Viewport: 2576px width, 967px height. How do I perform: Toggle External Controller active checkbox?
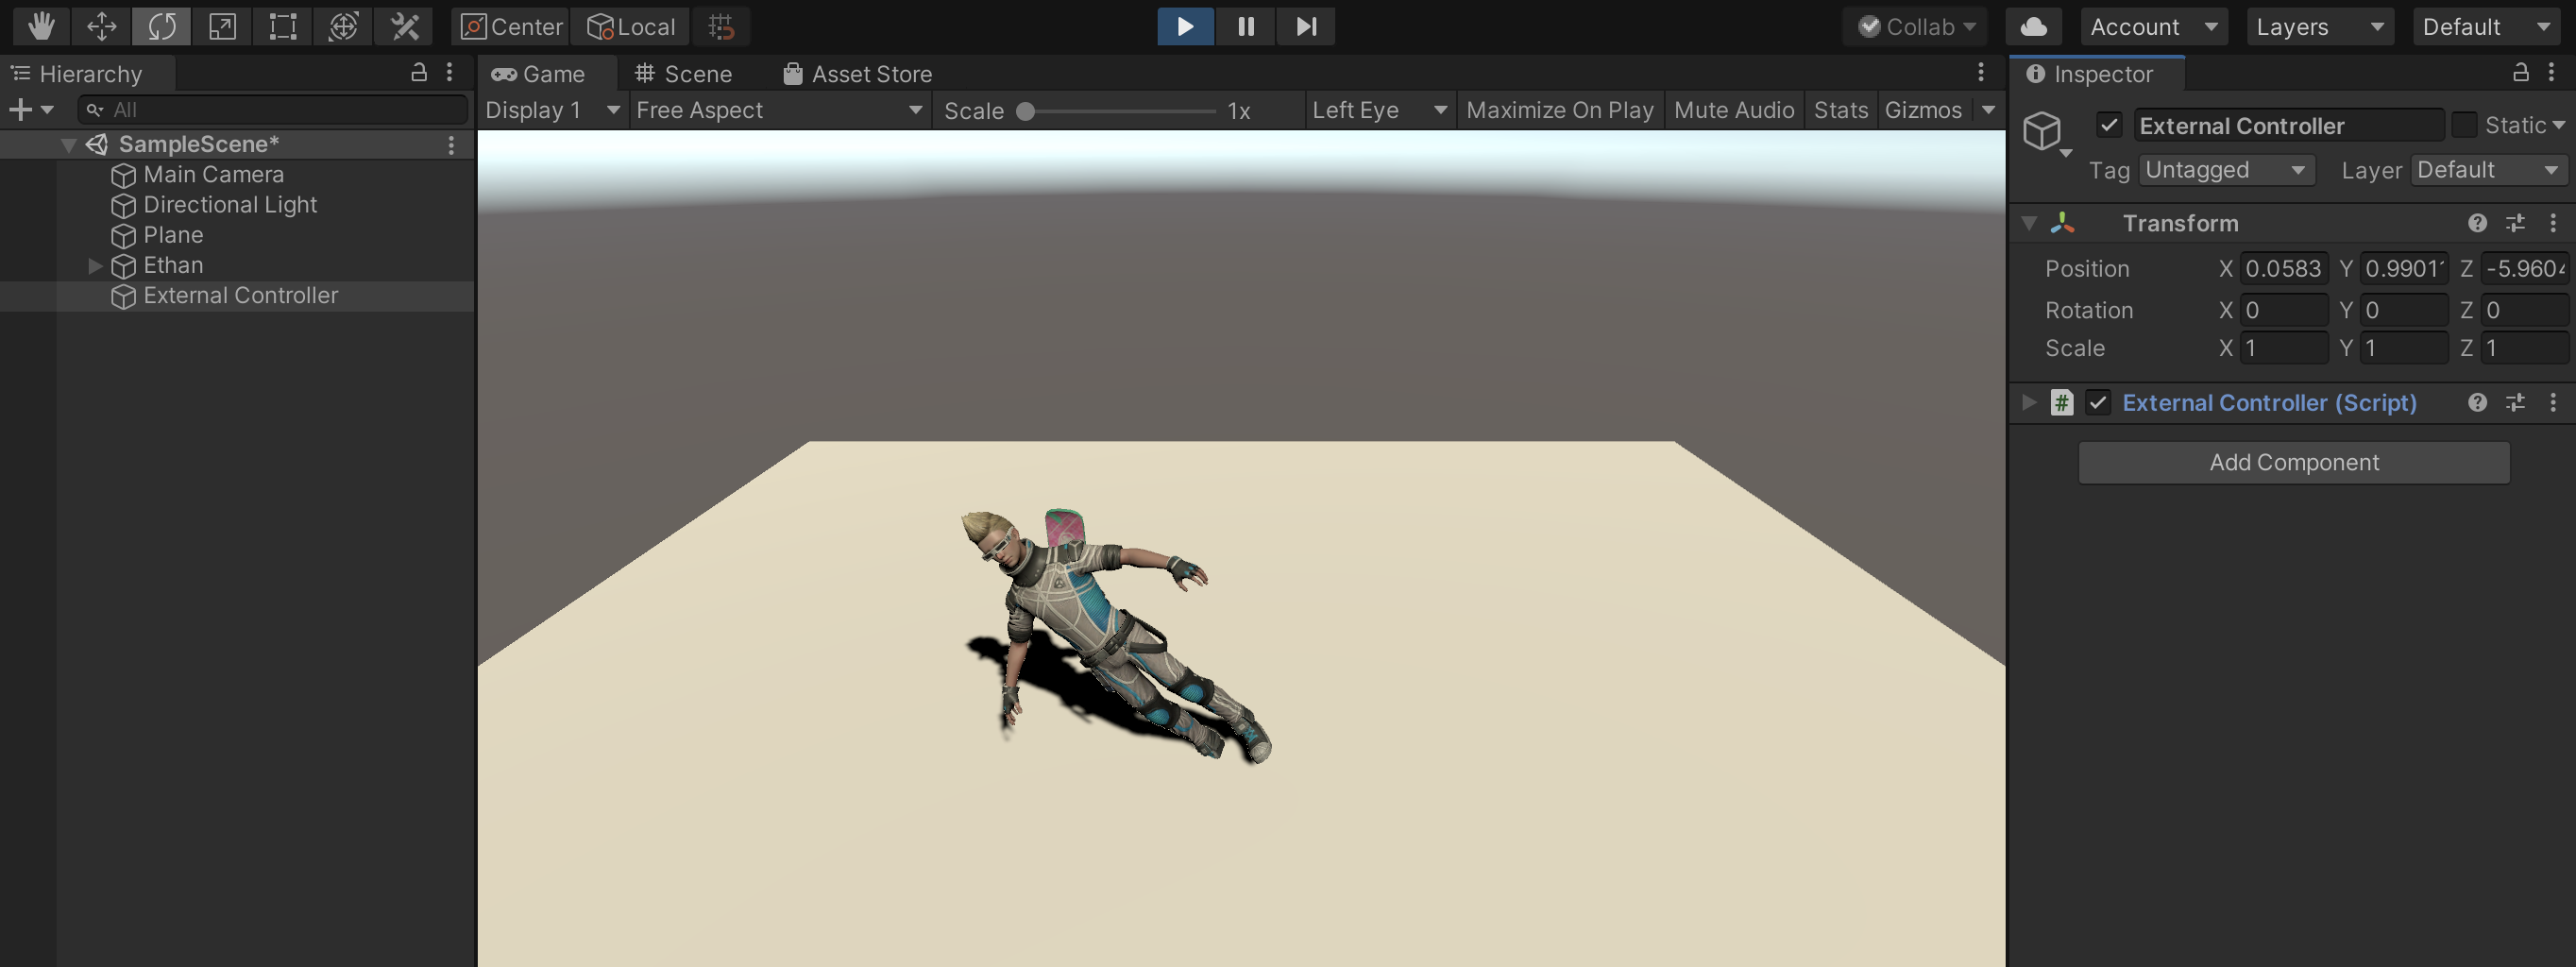tap(2109, 125)
